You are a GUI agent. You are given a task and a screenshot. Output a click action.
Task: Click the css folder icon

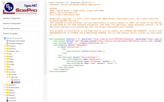point(7,54)
